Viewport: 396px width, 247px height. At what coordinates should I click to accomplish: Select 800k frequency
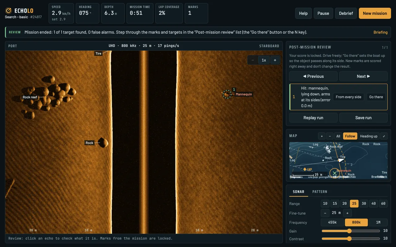[356, 223]
